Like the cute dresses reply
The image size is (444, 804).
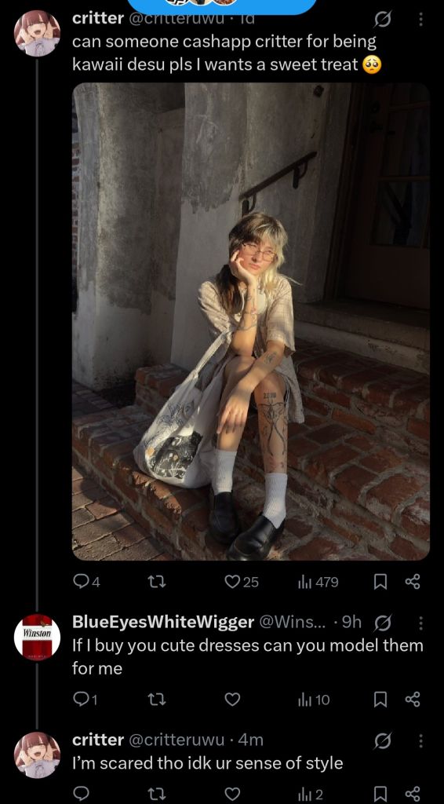tap(232, 700)
